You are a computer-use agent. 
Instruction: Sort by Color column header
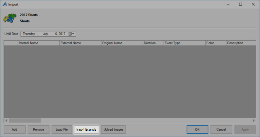tap(216, 43)
